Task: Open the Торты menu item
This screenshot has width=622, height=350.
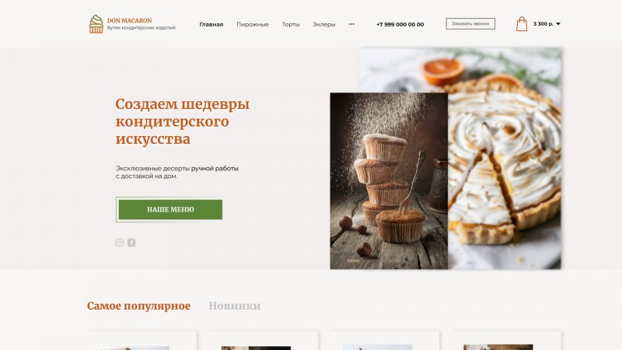Action: [x=291, y=24]
